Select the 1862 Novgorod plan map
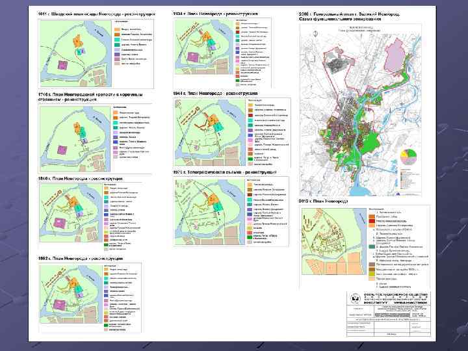This screenshot has height=351, width=468. click(71, 294)
